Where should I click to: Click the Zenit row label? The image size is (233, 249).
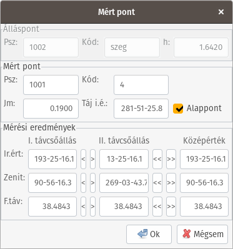14,177
